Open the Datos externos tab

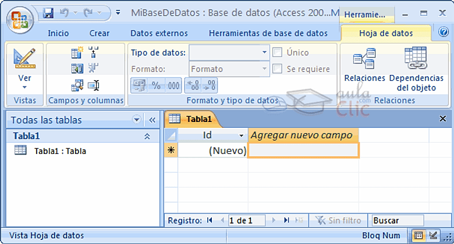[x=159, y=33]
